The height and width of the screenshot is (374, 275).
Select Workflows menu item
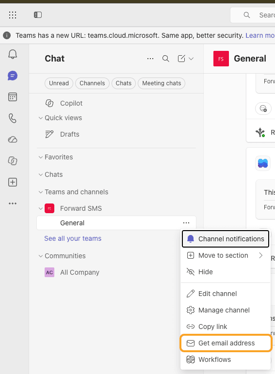coord(226,359)
